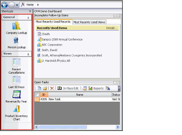
Task: Open Smith, David recent record
Action: click(x=49, y=50)
